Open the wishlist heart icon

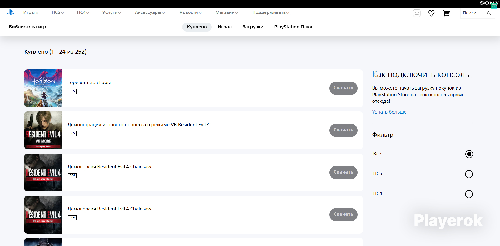click(x=431, y=13)
